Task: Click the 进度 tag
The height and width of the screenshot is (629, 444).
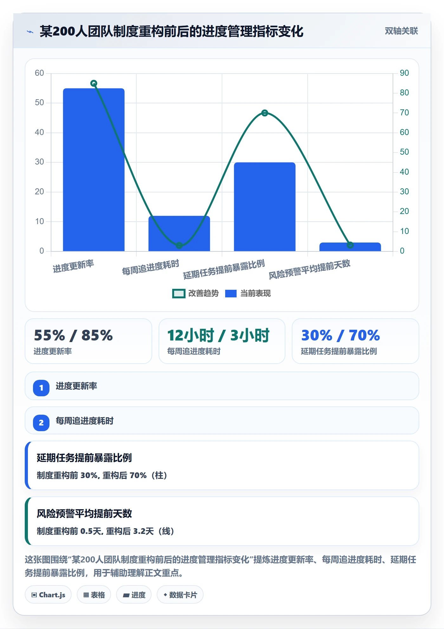Action: pyautogui.click(x=134, y=595)
